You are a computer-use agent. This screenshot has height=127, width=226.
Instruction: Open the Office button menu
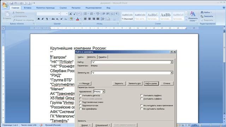(x=5, y=5)
